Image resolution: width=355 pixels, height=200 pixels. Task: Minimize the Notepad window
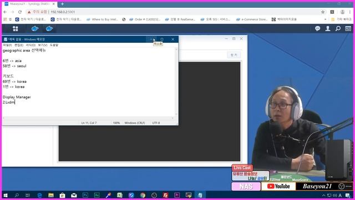coord(151,39)
